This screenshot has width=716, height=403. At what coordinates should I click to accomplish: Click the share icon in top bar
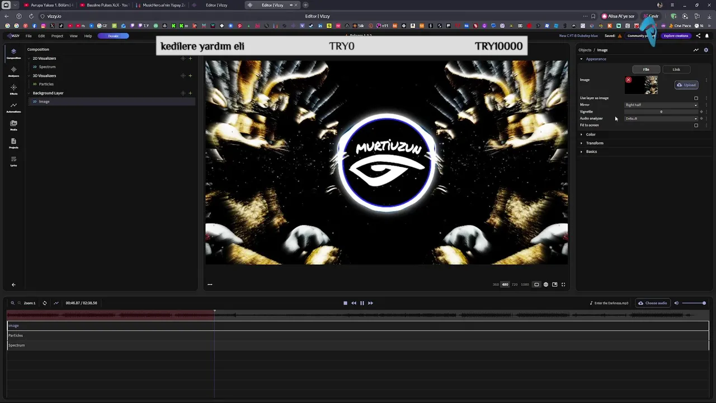(x=698, y=36)
